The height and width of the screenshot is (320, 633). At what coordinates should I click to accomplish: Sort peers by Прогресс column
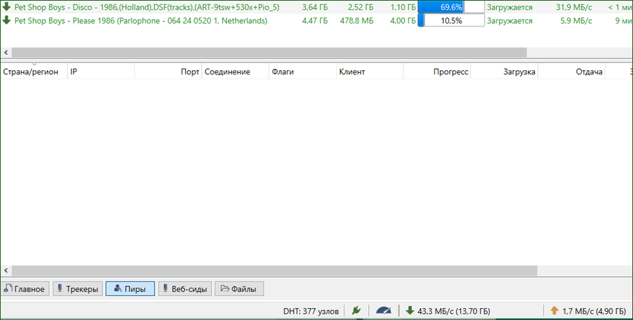(437, 72)
